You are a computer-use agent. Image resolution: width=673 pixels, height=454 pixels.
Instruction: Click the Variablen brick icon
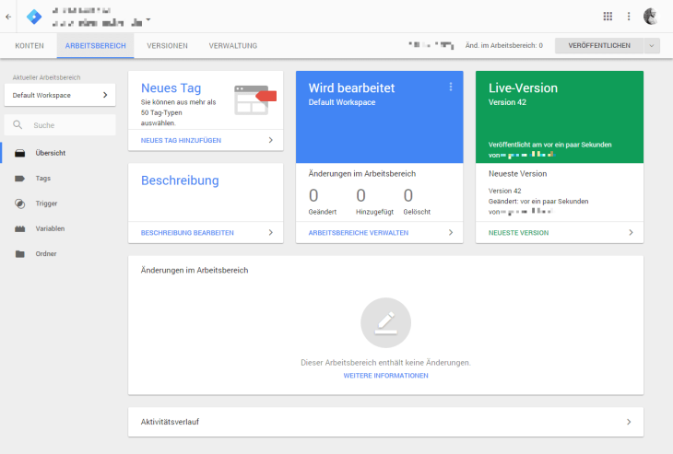(19, 229)
